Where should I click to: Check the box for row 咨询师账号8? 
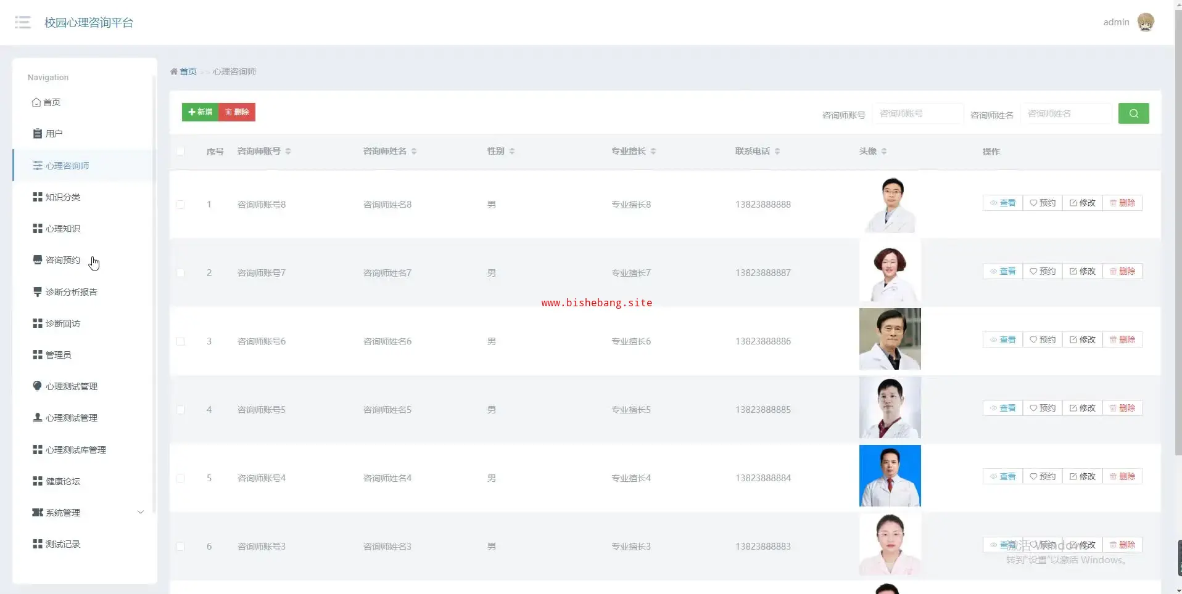180,205
